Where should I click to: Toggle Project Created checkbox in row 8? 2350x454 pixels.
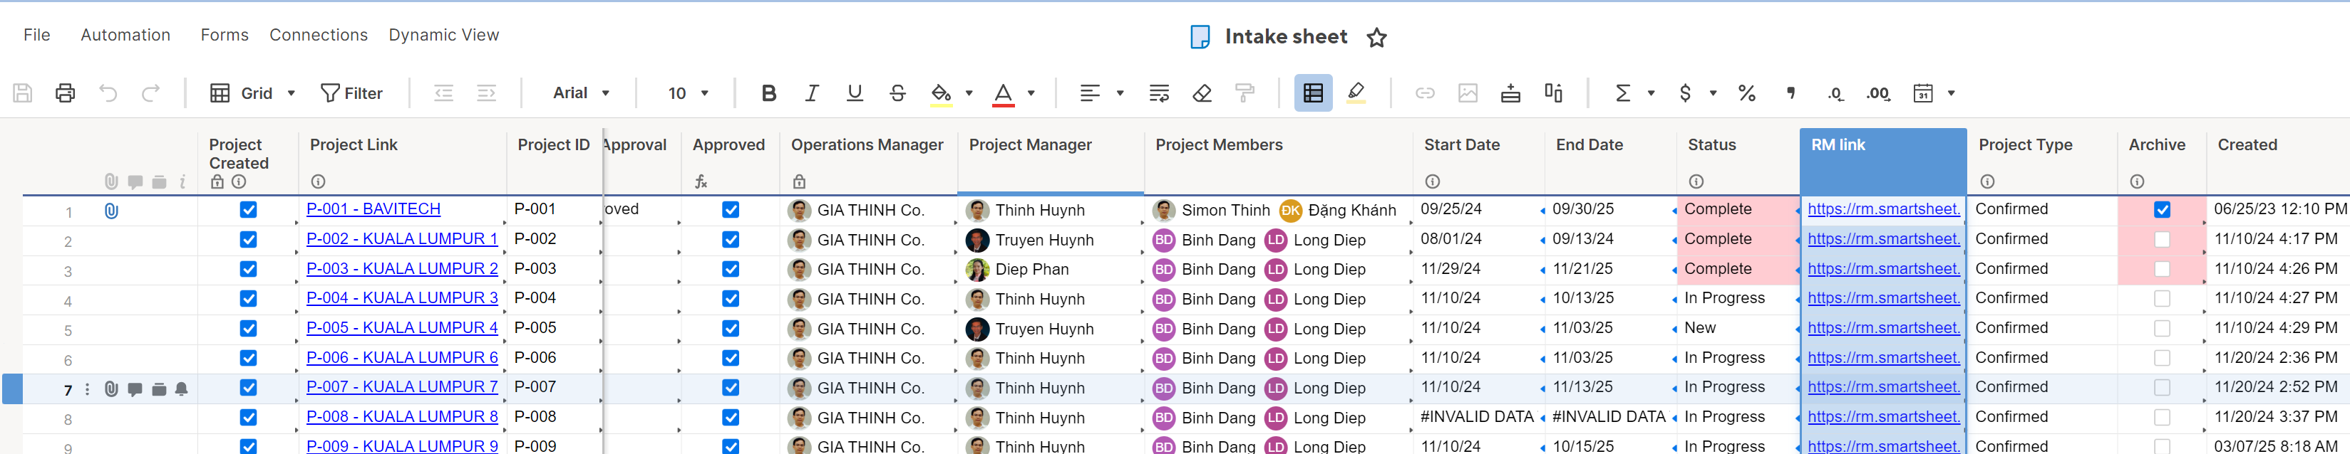coord(248,418)
